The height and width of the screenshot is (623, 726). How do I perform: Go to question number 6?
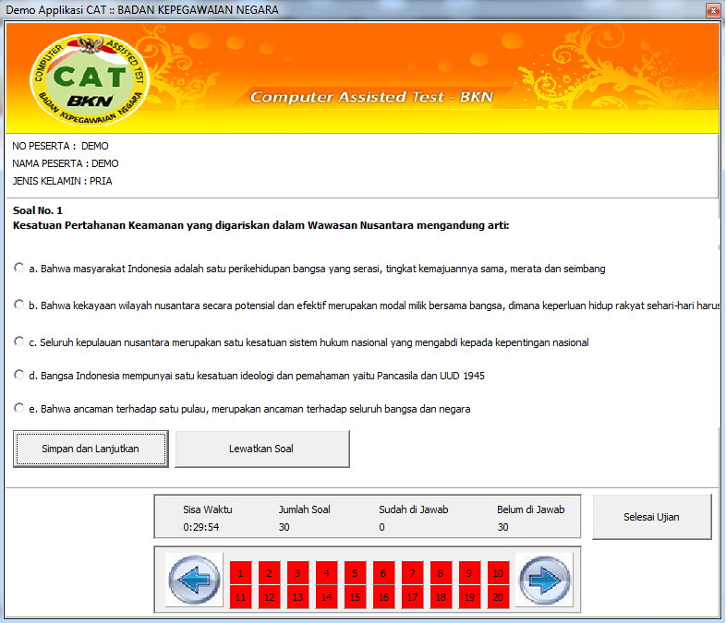tap(384, 573)
